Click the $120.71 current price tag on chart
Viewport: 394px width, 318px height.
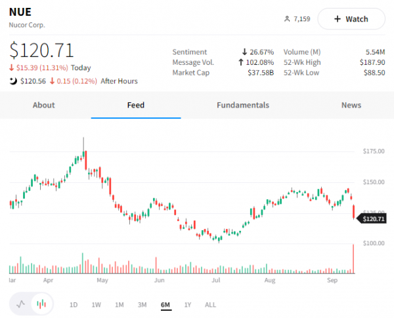(372, 219)
